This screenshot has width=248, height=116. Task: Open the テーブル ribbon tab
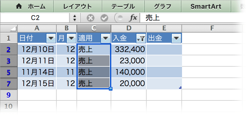coord(123,7)
